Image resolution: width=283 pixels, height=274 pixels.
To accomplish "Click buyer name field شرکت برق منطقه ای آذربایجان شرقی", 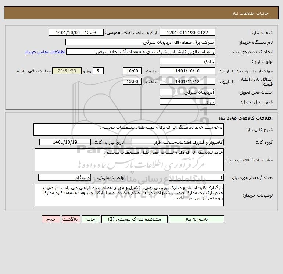I will [140, 42].
